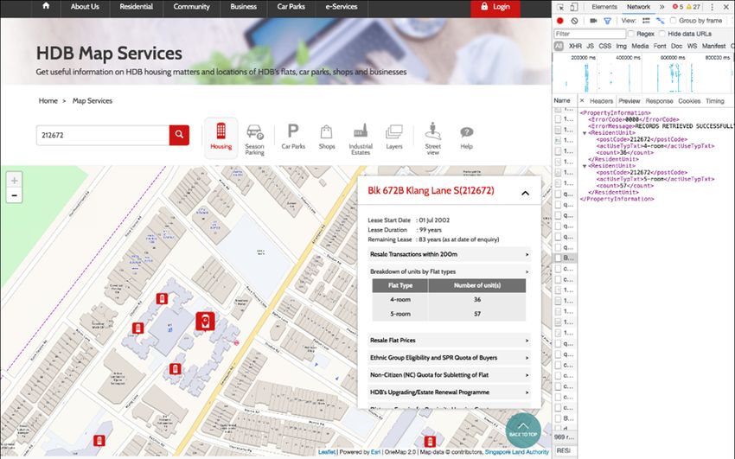The height and width of the screenshot is (459, 735).
Task: Collapse the Blk 672B Klang Lane panel
Action: (x=526, y=193)
